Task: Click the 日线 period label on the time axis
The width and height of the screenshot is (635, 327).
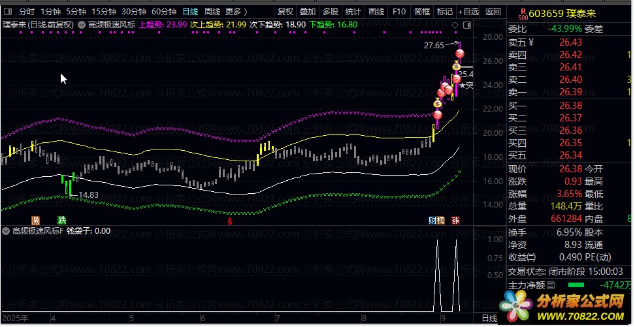Action: [489, 319]
